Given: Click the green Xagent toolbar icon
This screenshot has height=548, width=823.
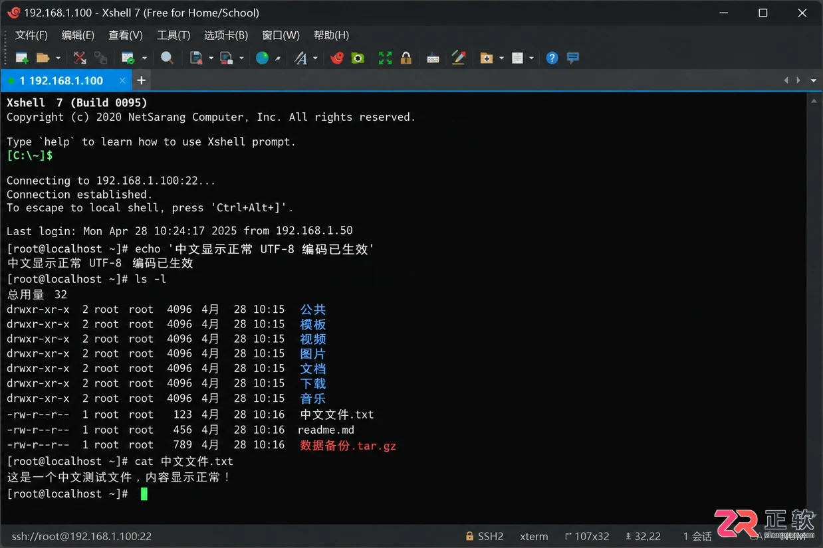Looking at the screenshot, I should click(358, 58).
